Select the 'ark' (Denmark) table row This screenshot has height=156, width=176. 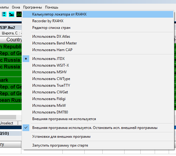click(x=11, y=80)
